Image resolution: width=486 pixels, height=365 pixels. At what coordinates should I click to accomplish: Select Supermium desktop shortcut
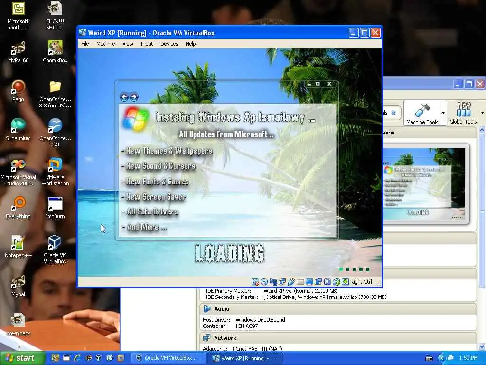click(18, 130)
